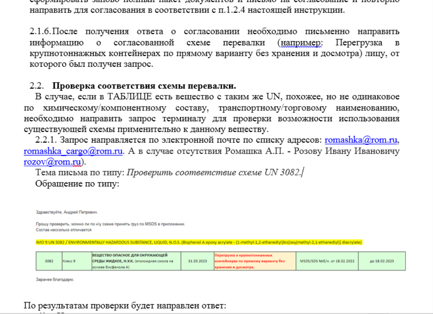Click the greeting 'Здравствуйте, Андрей Петрович.'
The width and height of the screenshot is (433, 314).
[67, 212]
